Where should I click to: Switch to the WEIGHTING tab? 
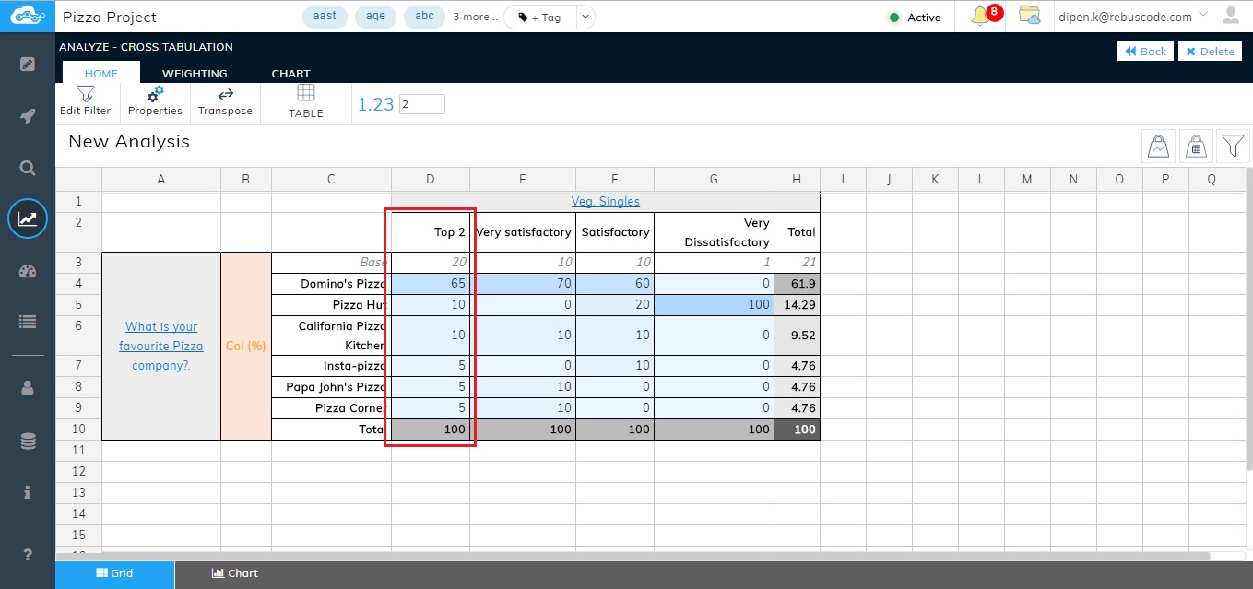(195, 73)
